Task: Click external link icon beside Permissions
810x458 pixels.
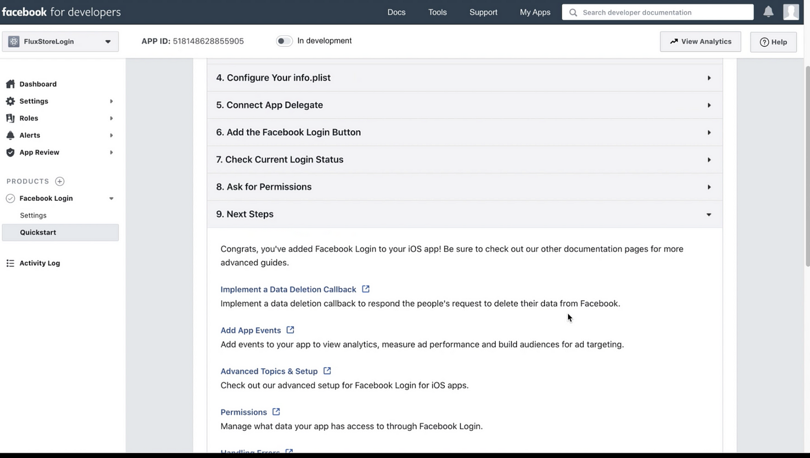Action: (276, 412)
